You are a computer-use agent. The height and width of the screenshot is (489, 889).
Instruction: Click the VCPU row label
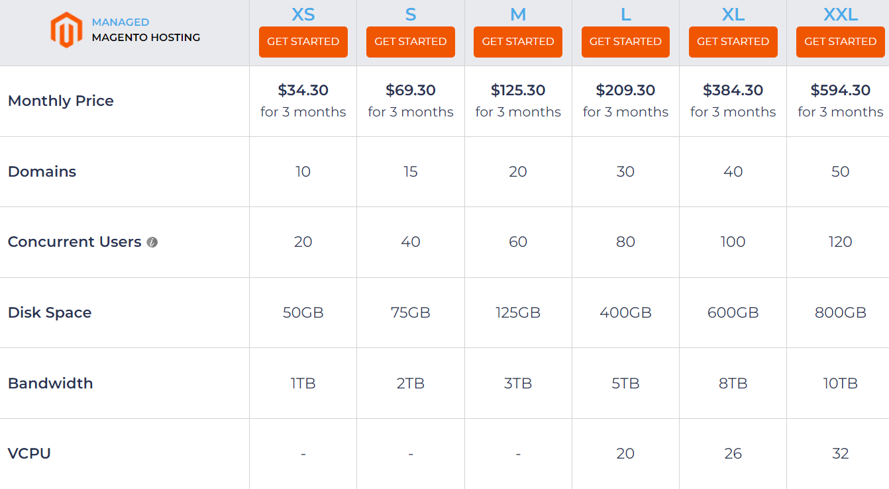(29, 454)
